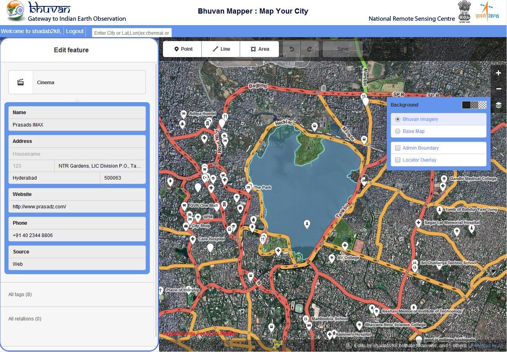The height and width of the screenshot is (352, 507).
Task: Click the Housename address field
Action: coord(77,154)
